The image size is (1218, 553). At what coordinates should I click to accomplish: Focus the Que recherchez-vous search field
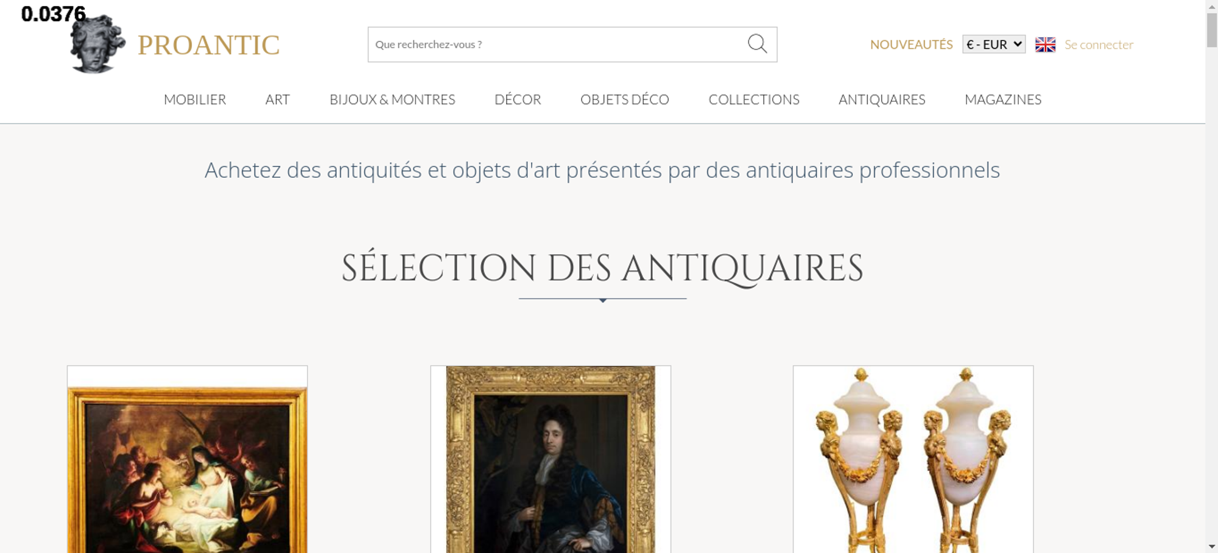pyautogui.click(x=557, y=44)
